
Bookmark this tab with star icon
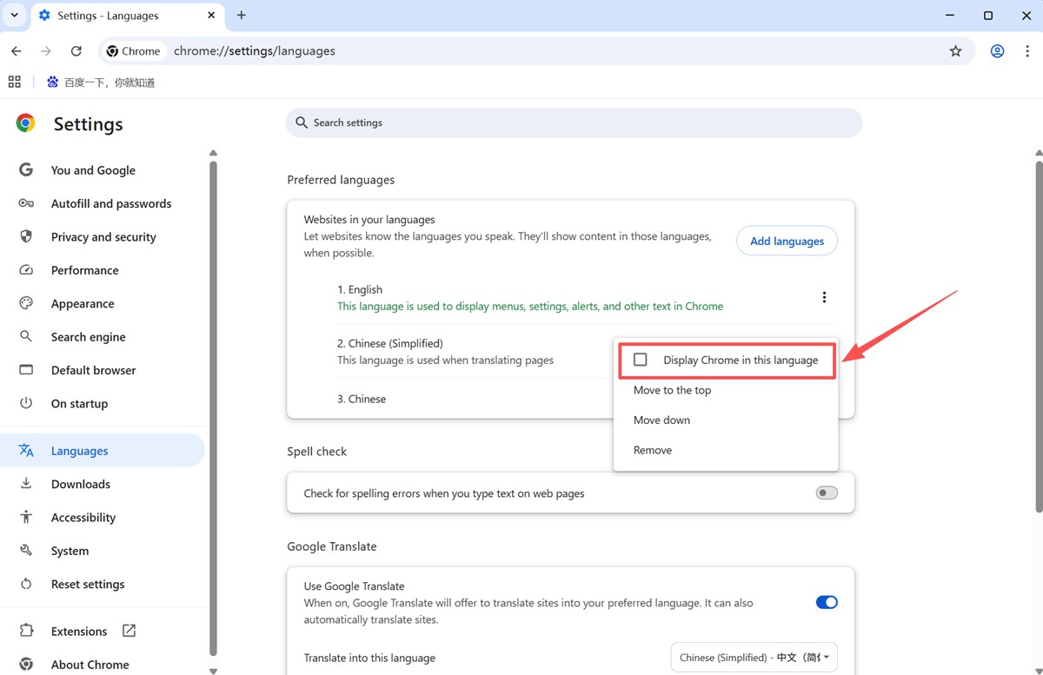point(955,51)
